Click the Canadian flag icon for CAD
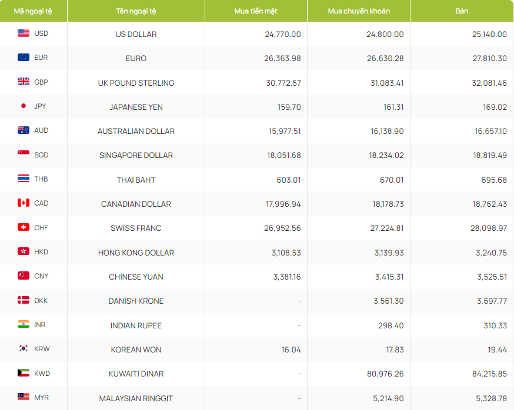This screenshot has height=410, width=514. tap(24, 203)
